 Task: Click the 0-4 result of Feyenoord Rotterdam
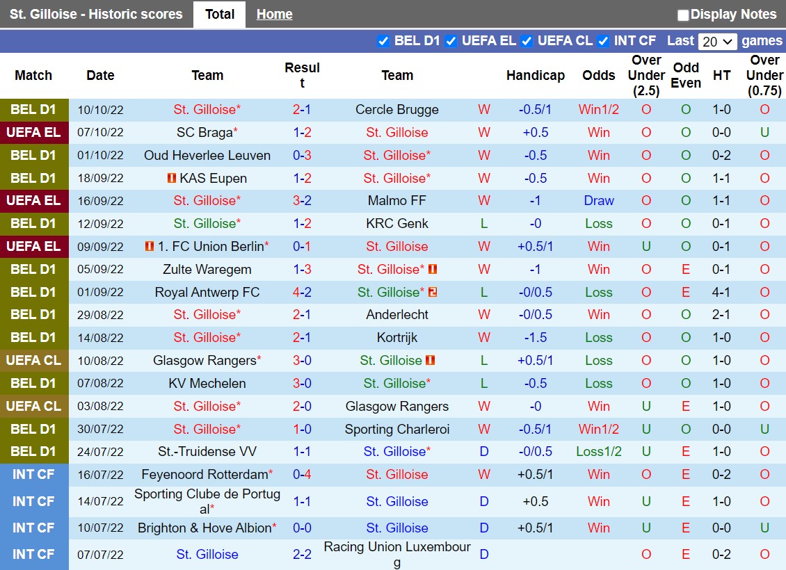click(x=302, y=474)
